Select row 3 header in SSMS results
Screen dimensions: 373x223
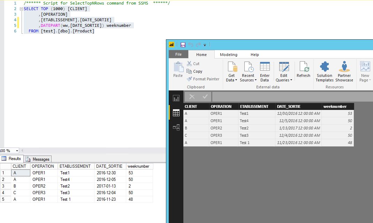pyautogui.click(x=6, y=186)
